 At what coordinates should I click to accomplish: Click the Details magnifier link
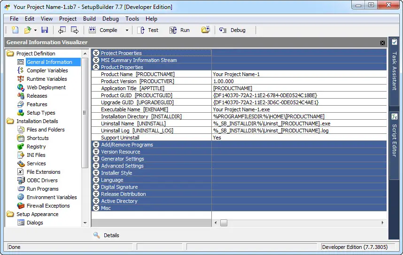point(107,235)
